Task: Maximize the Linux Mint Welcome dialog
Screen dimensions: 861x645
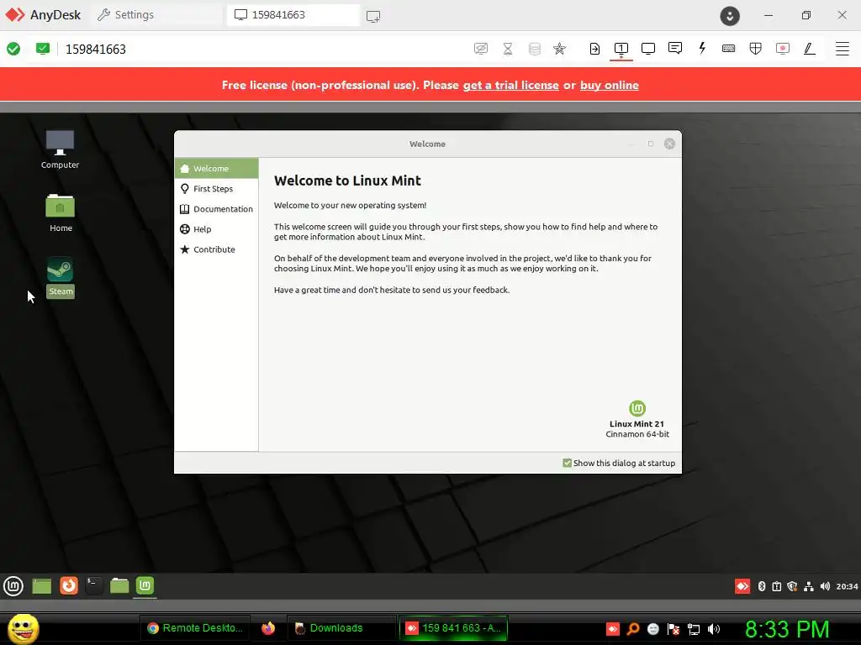Action: click(x=651, y=144)
